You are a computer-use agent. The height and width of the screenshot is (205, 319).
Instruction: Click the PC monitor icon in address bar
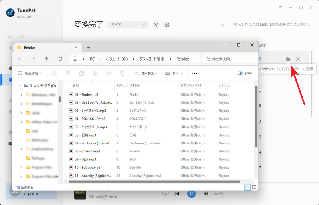pyautogui.click(x=75, y=59)
